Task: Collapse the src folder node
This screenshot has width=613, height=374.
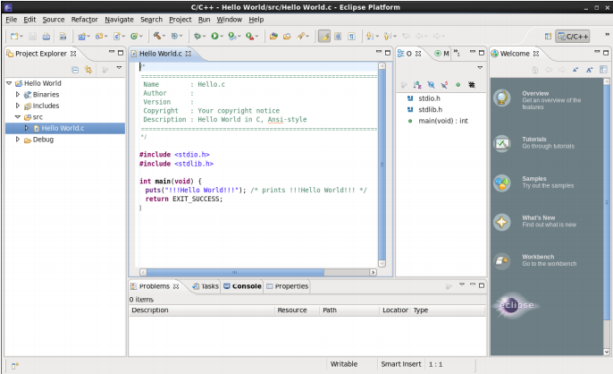Action: [18, 116]
